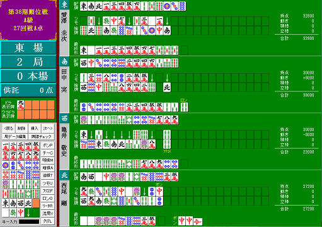Open 局データ編集 round data editor
This screenshot has width=322, height=227.
(x=15, y=137)
